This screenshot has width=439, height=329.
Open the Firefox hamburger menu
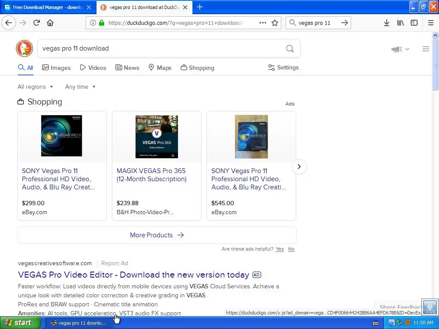(x=431, y=23)
